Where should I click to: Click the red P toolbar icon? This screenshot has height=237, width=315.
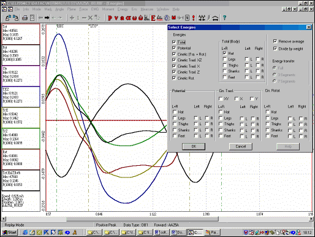tap(110, 18)
